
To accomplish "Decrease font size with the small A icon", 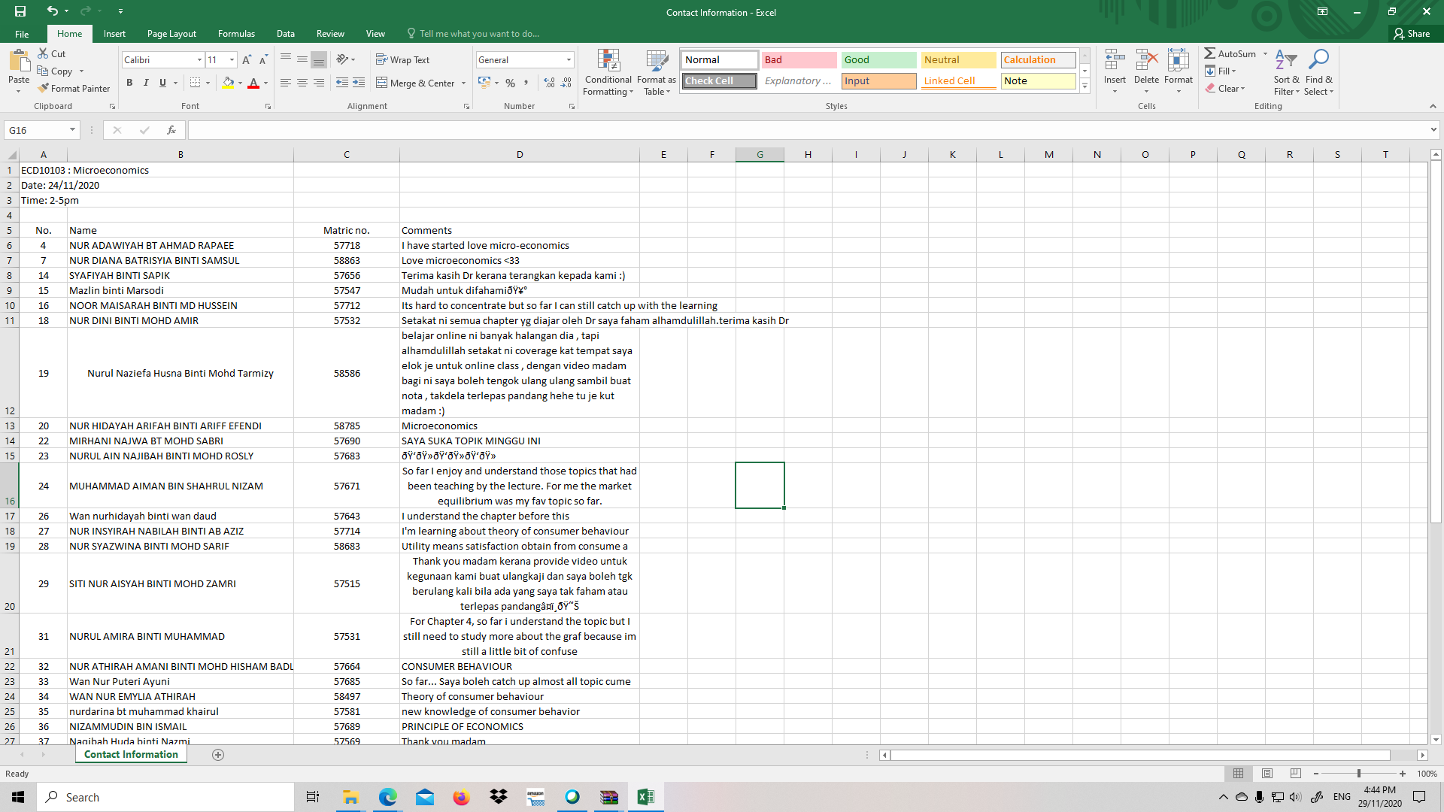I will 263,59.
